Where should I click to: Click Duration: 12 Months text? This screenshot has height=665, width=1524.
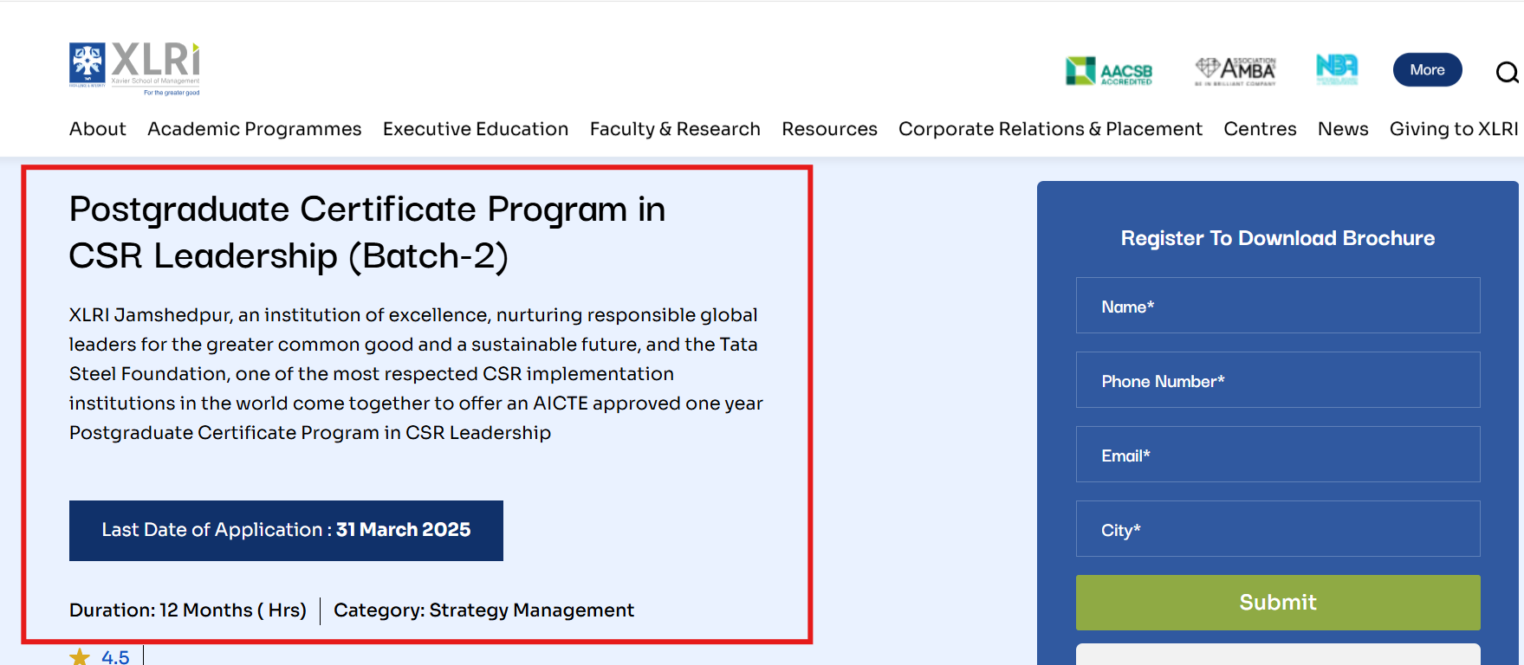188,610
